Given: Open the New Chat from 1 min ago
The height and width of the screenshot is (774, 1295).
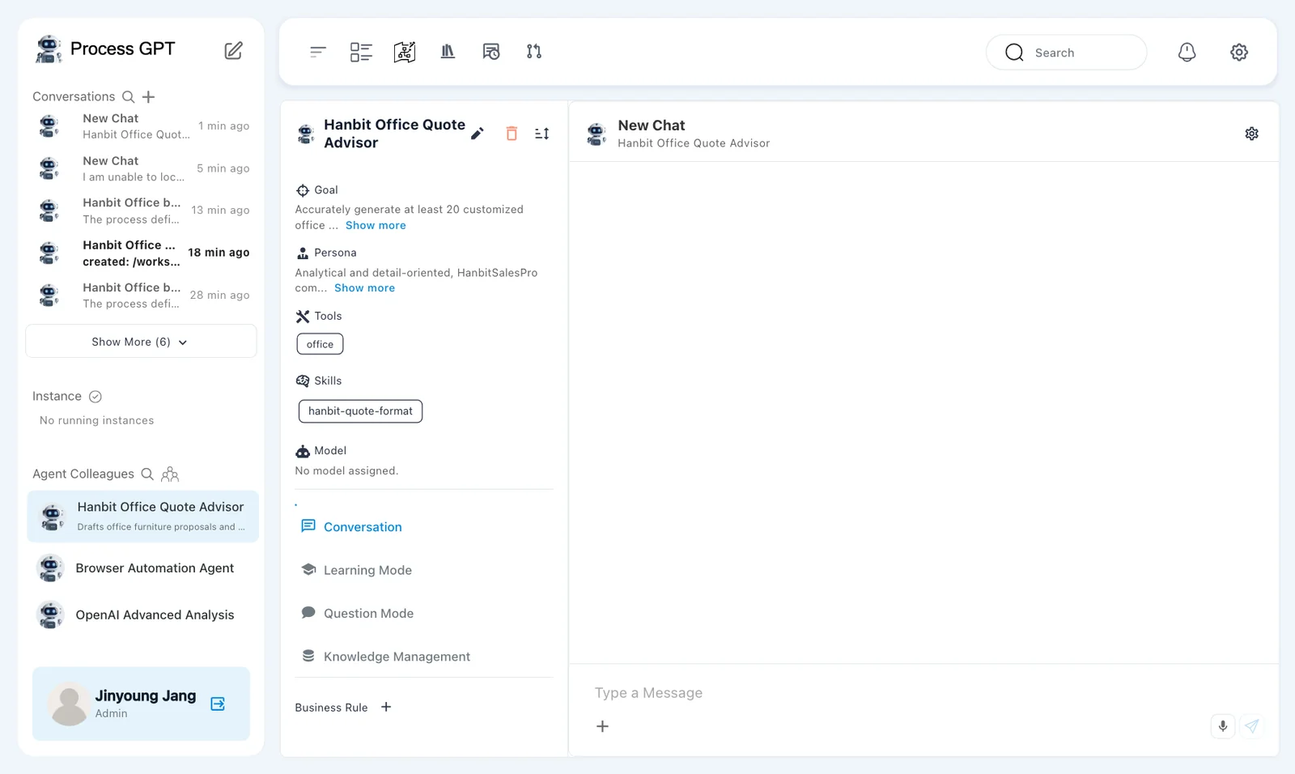Looking at the screenshot, I should click(x=142, y=126).
